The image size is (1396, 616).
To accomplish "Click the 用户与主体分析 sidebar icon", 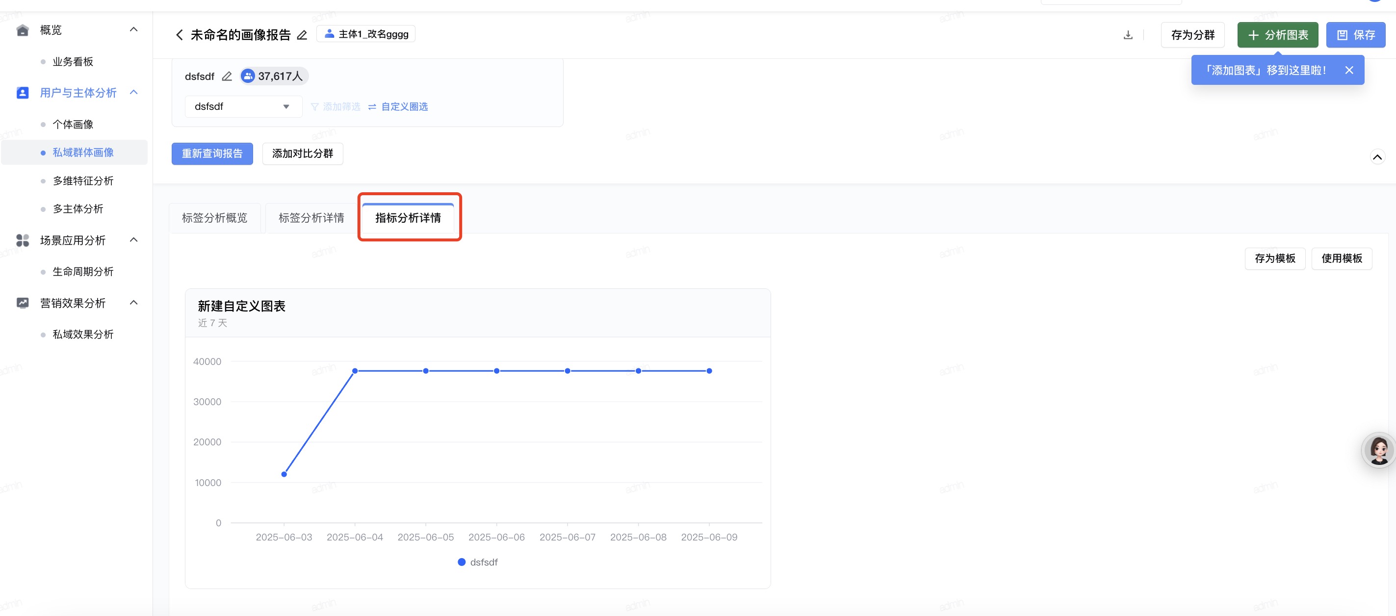I will coord(22,93).
